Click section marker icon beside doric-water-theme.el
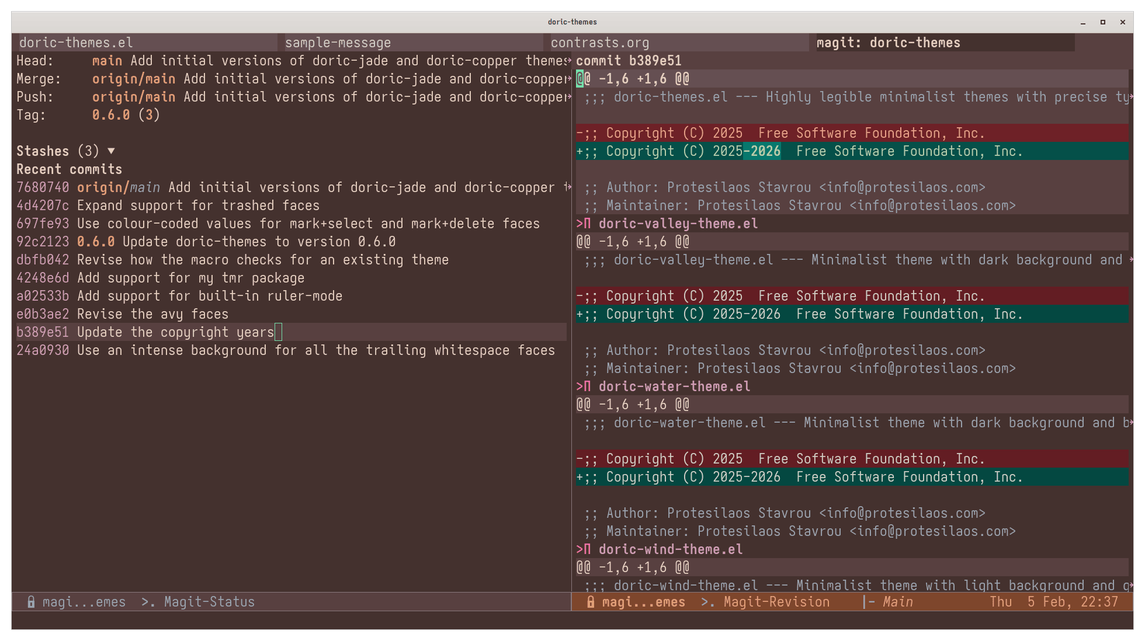This screenshot has height=641, width=1145. (583, 386)
